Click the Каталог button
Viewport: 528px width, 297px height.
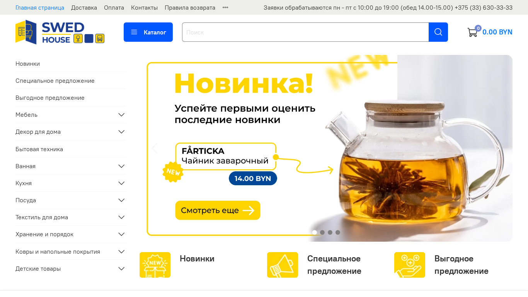(x=148, y=32)
